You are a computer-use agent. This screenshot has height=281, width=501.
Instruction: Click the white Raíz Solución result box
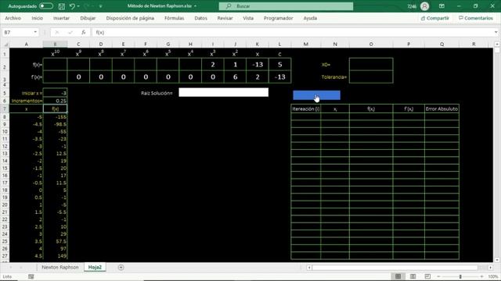point(223,92)
